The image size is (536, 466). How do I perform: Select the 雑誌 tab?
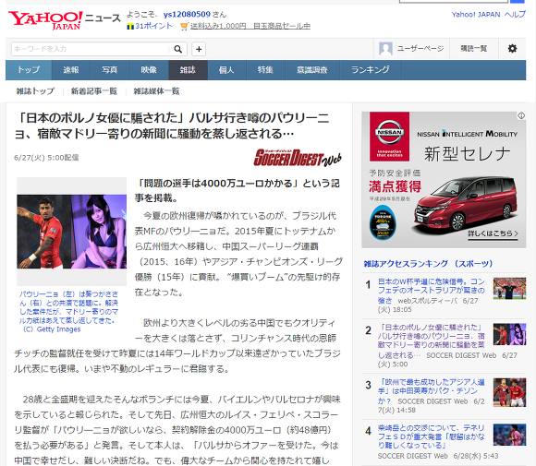point(188,70)
